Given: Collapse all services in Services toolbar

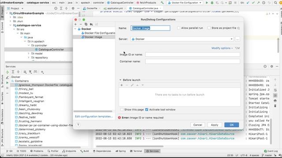Looking at the screenshot, I should tap(18, 72).
